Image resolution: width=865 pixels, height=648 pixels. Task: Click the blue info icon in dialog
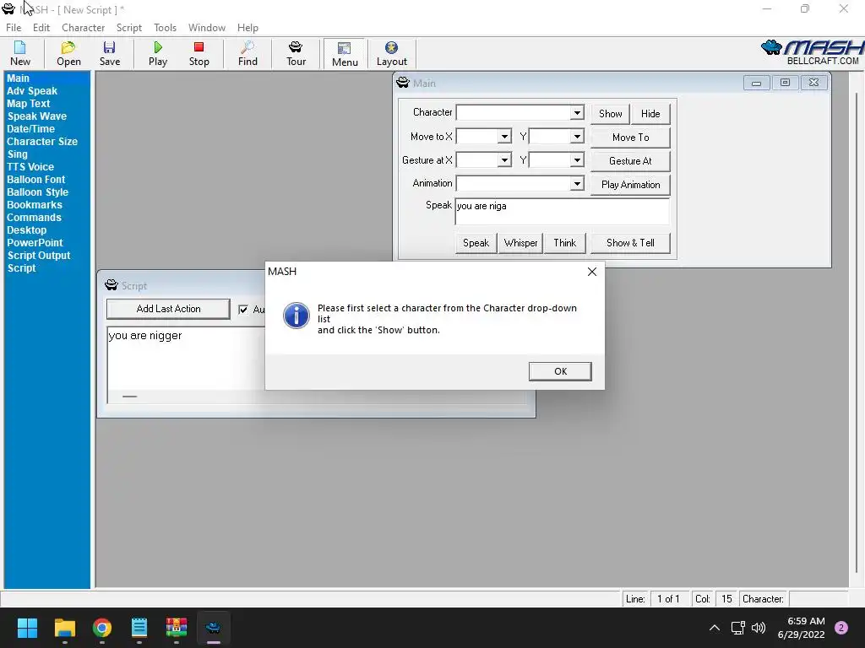point(296,316)
